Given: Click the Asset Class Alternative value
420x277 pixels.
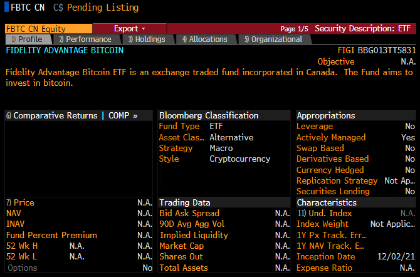Looking at the screenshot, I should pyautogui.click(x=231, y=137).
